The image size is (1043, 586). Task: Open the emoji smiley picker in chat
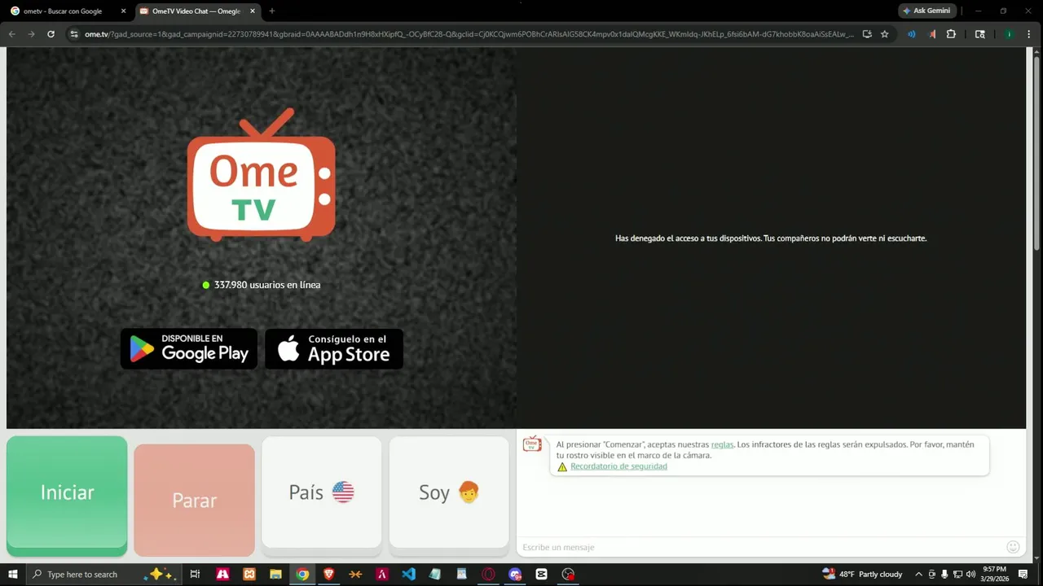click(x=1013, y=547)
